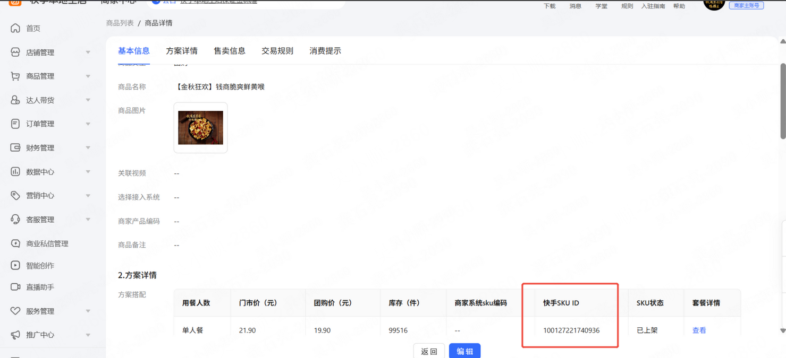Go to 商品列表 breadcrumb
Screen dimensions: 786x358
pyautogui.click(x=120, y=23)
